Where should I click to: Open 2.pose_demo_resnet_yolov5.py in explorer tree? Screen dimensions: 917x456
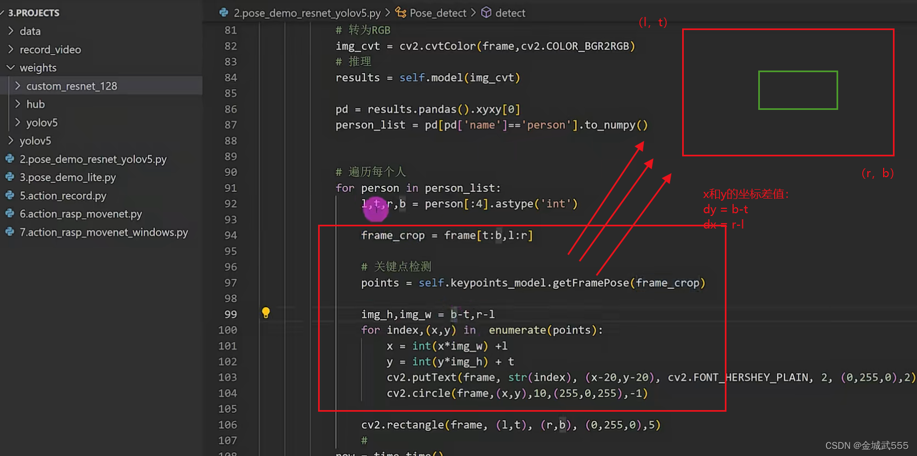(93, 159)
